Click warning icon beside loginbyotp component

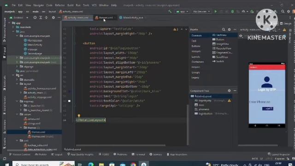pos(229,101)
